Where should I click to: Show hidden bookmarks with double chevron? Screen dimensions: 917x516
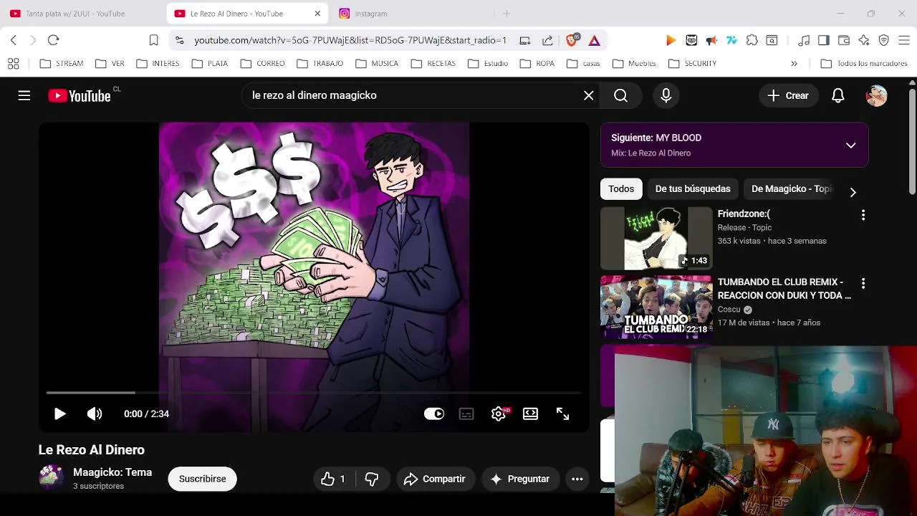[794, 64]
